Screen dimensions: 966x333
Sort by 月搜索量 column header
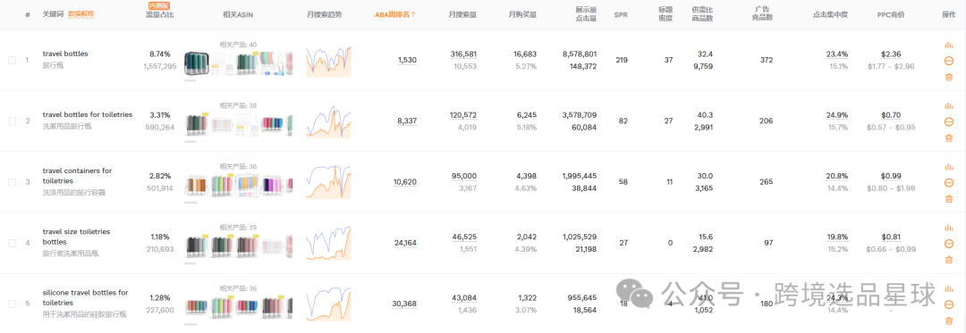point(462,15)
